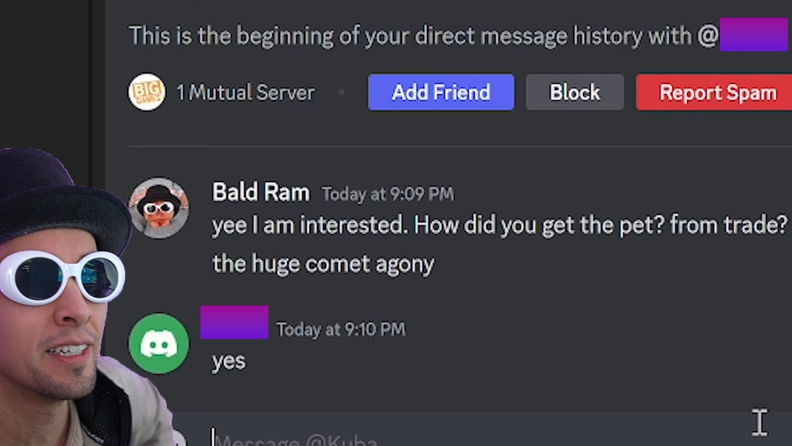Select the "the huge comet agony" message
The width and height of the screenshot is (792, 446).
[323, 264]
